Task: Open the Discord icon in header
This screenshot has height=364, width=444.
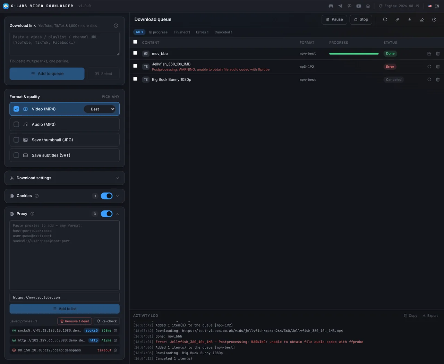Action: click(x=331, y=6)
